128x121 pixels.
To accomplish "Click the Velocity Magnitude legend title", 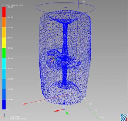I will click(12, 5).
